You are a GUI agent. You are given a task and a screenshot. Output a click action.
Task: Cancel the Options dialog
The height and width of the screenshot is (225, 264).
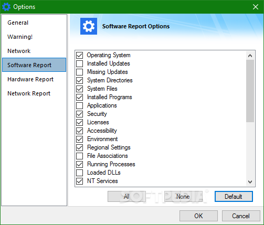click(x=241, y=216)
